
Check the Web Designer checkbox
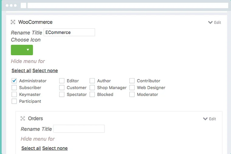tap(132, 88)
